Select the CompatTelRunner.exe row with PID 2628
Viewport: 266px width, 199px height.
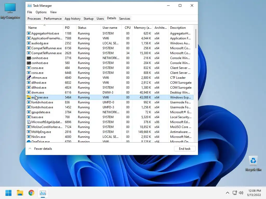pyautogui.click(x=110, y=53)
